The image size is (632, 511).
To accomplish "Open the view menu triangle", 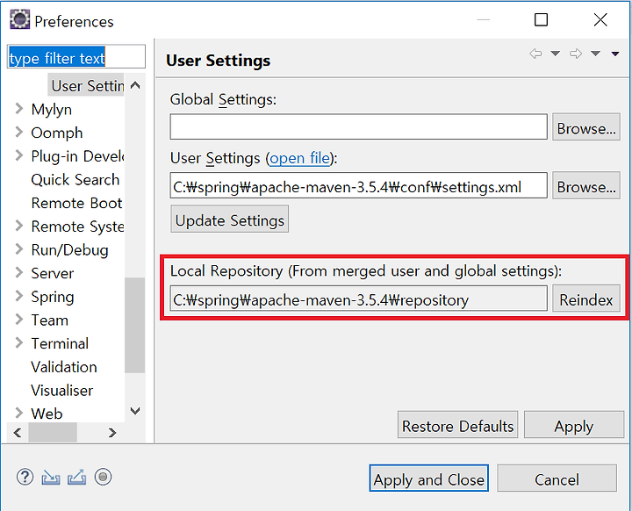I will click(x=615, y=54).
